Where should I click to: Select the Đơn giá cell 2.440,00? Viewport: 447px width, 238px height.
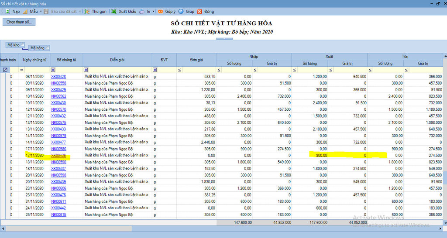click(196, 143)
